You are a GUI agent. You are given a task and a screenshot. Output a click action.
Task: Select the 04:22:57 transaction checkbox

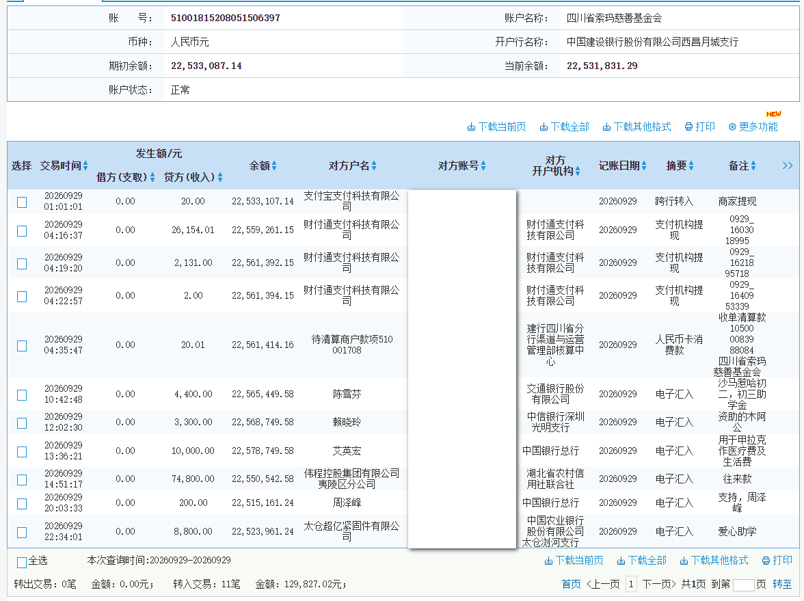pos(22,297)
